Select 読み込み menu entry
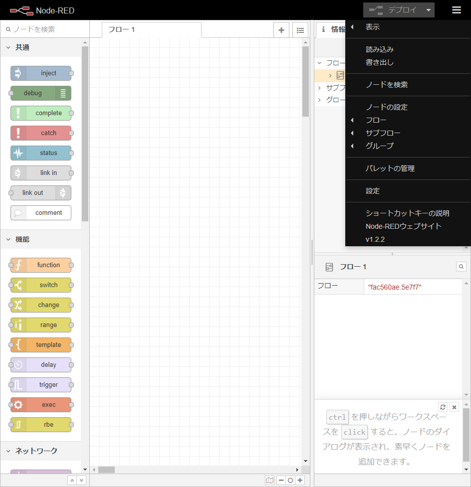The image size is (471, 487). (380, 49)
